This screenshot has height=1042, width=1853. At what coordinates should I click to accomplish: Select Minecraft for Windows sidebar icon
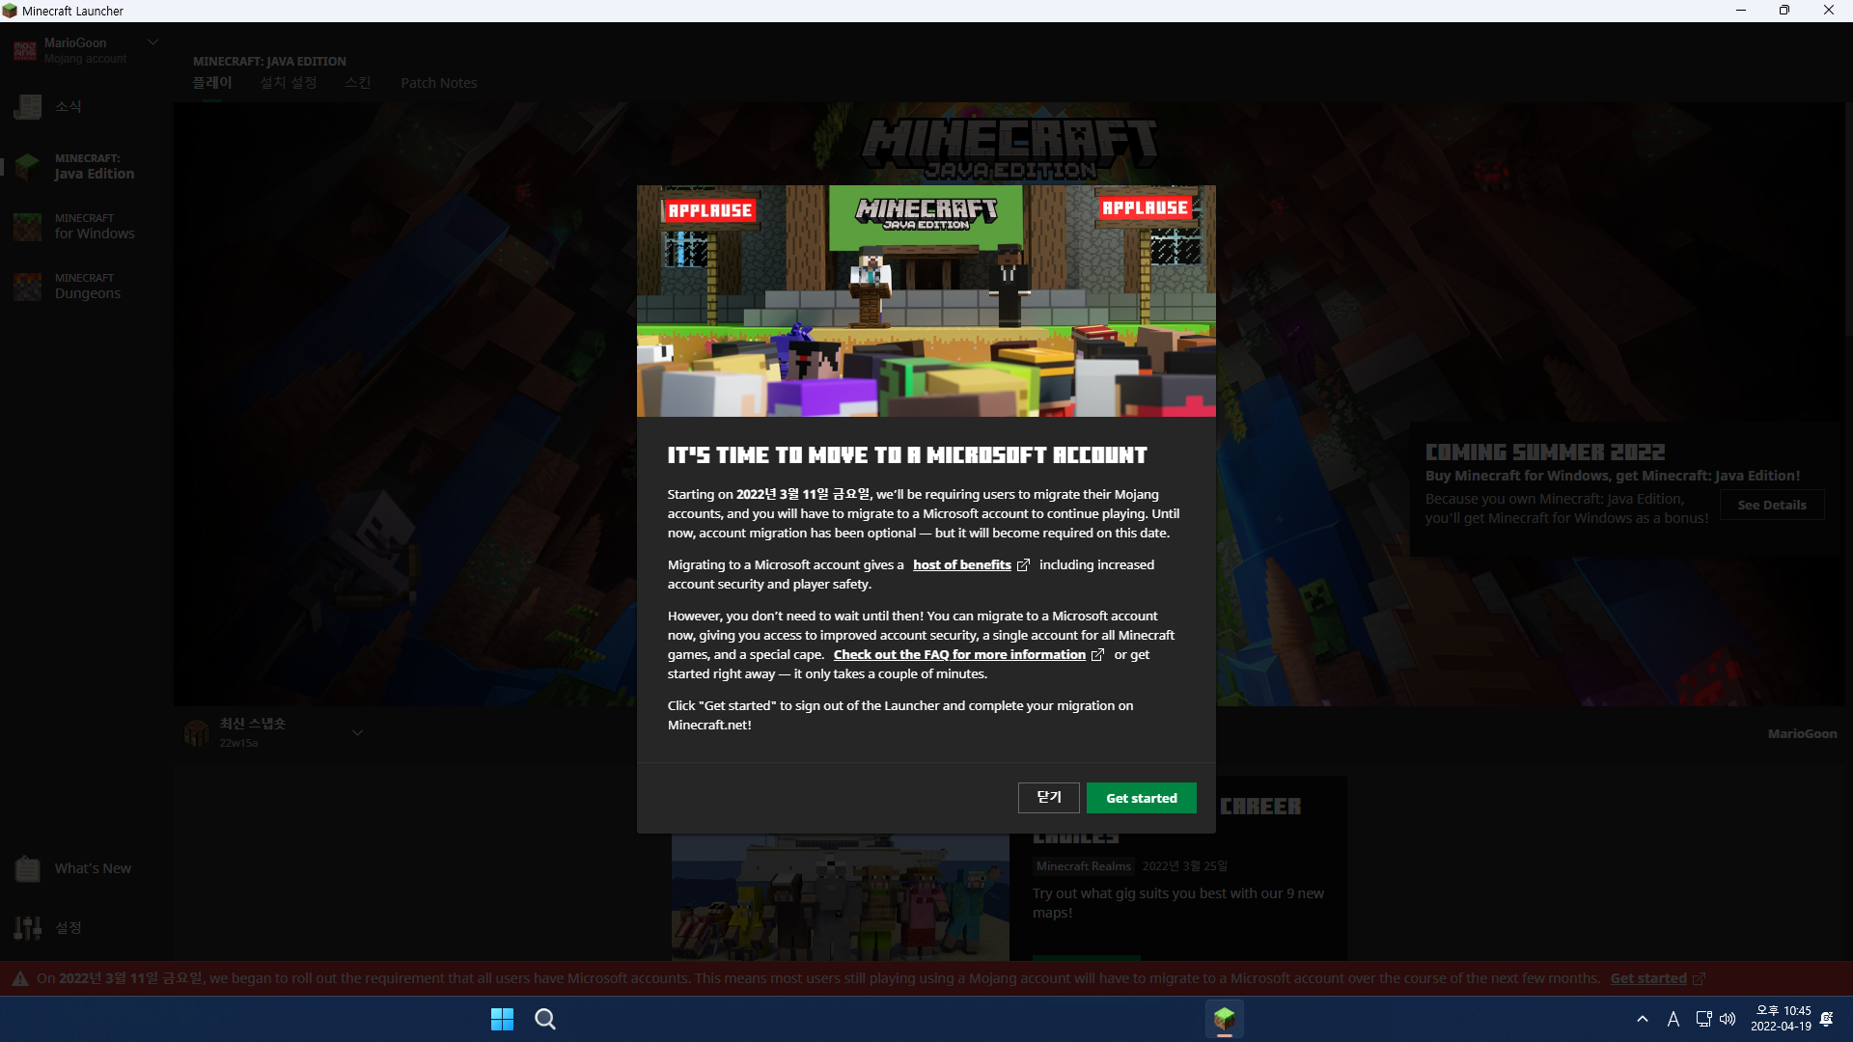click(28, 227)
